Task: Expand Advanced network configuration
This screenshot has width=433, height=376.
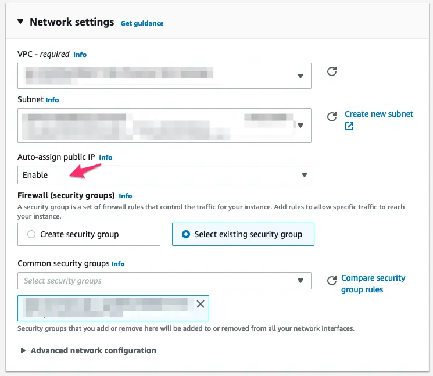Action: click(x=88, y=350)
